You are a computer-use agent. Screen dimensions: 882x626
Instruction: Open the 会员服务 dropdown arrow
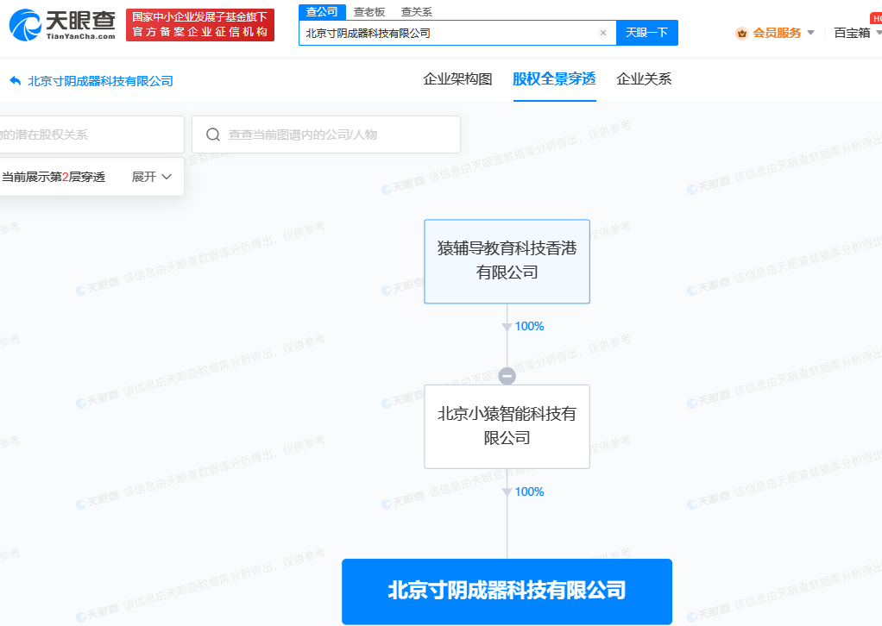coord(810,33)
